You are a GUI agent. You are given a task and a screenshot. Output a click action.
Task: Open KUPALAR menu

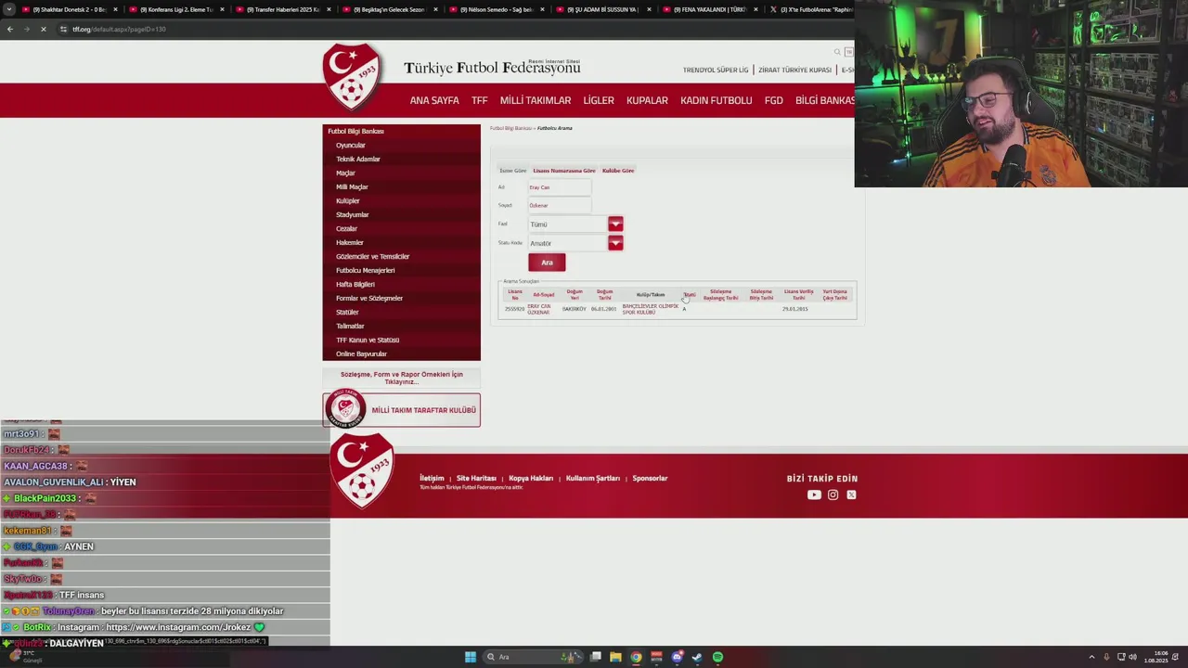(x=647, y=100)
